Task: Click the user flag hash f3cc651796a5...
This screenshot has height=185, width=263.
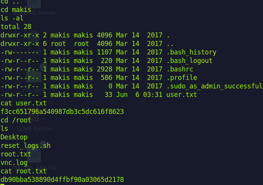Action: 62,112
